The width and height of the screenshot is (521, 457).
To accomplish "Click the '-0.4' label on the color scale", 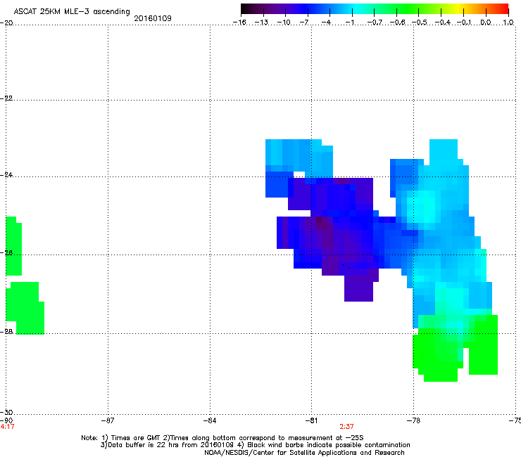I will pos(443,22).
